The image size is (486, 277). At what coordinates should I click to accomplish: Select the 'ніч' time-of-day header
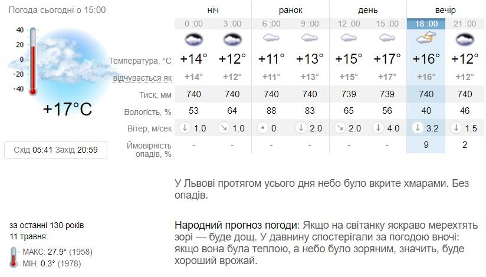coord(212,11)
